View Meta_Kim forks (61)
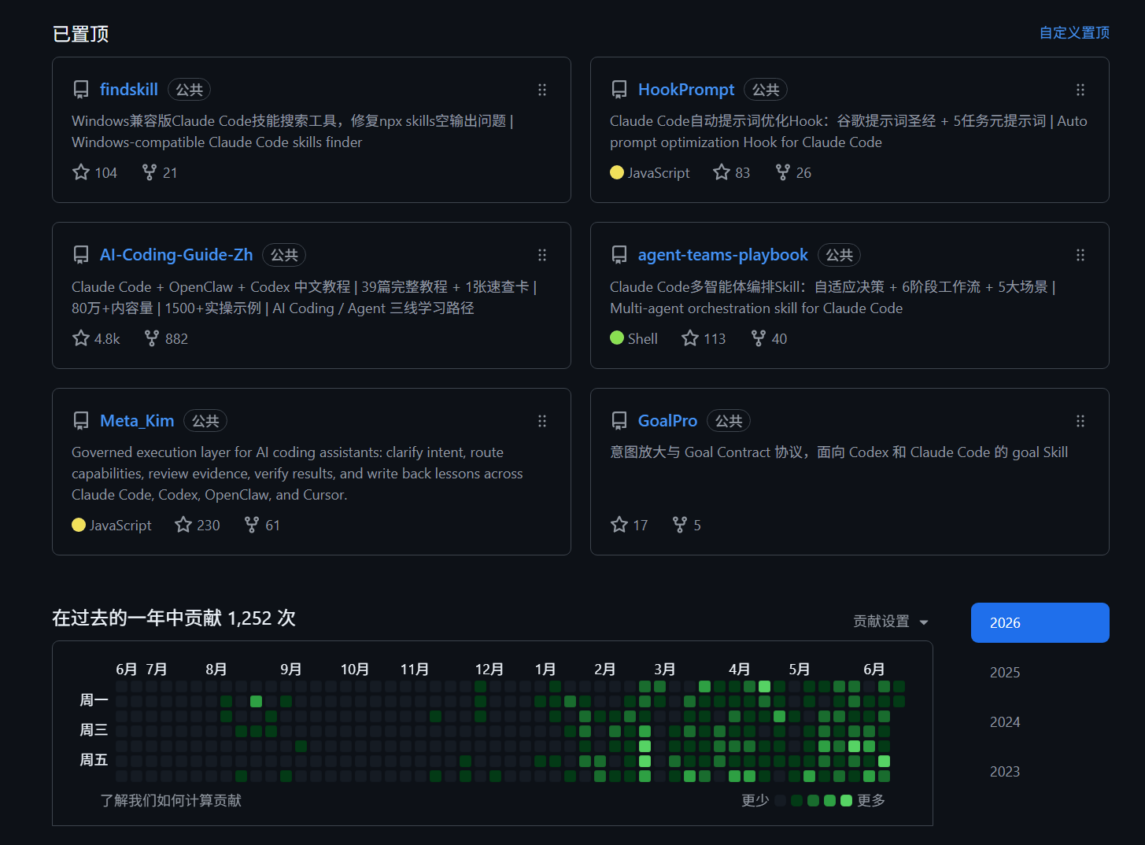This screenshot has width=1145, height=845. coord(262,525)
